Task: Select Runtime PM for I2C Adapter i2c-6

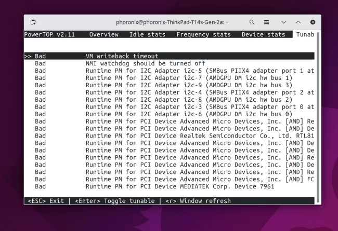Action: pyautogui.click(x=169, y=114)
